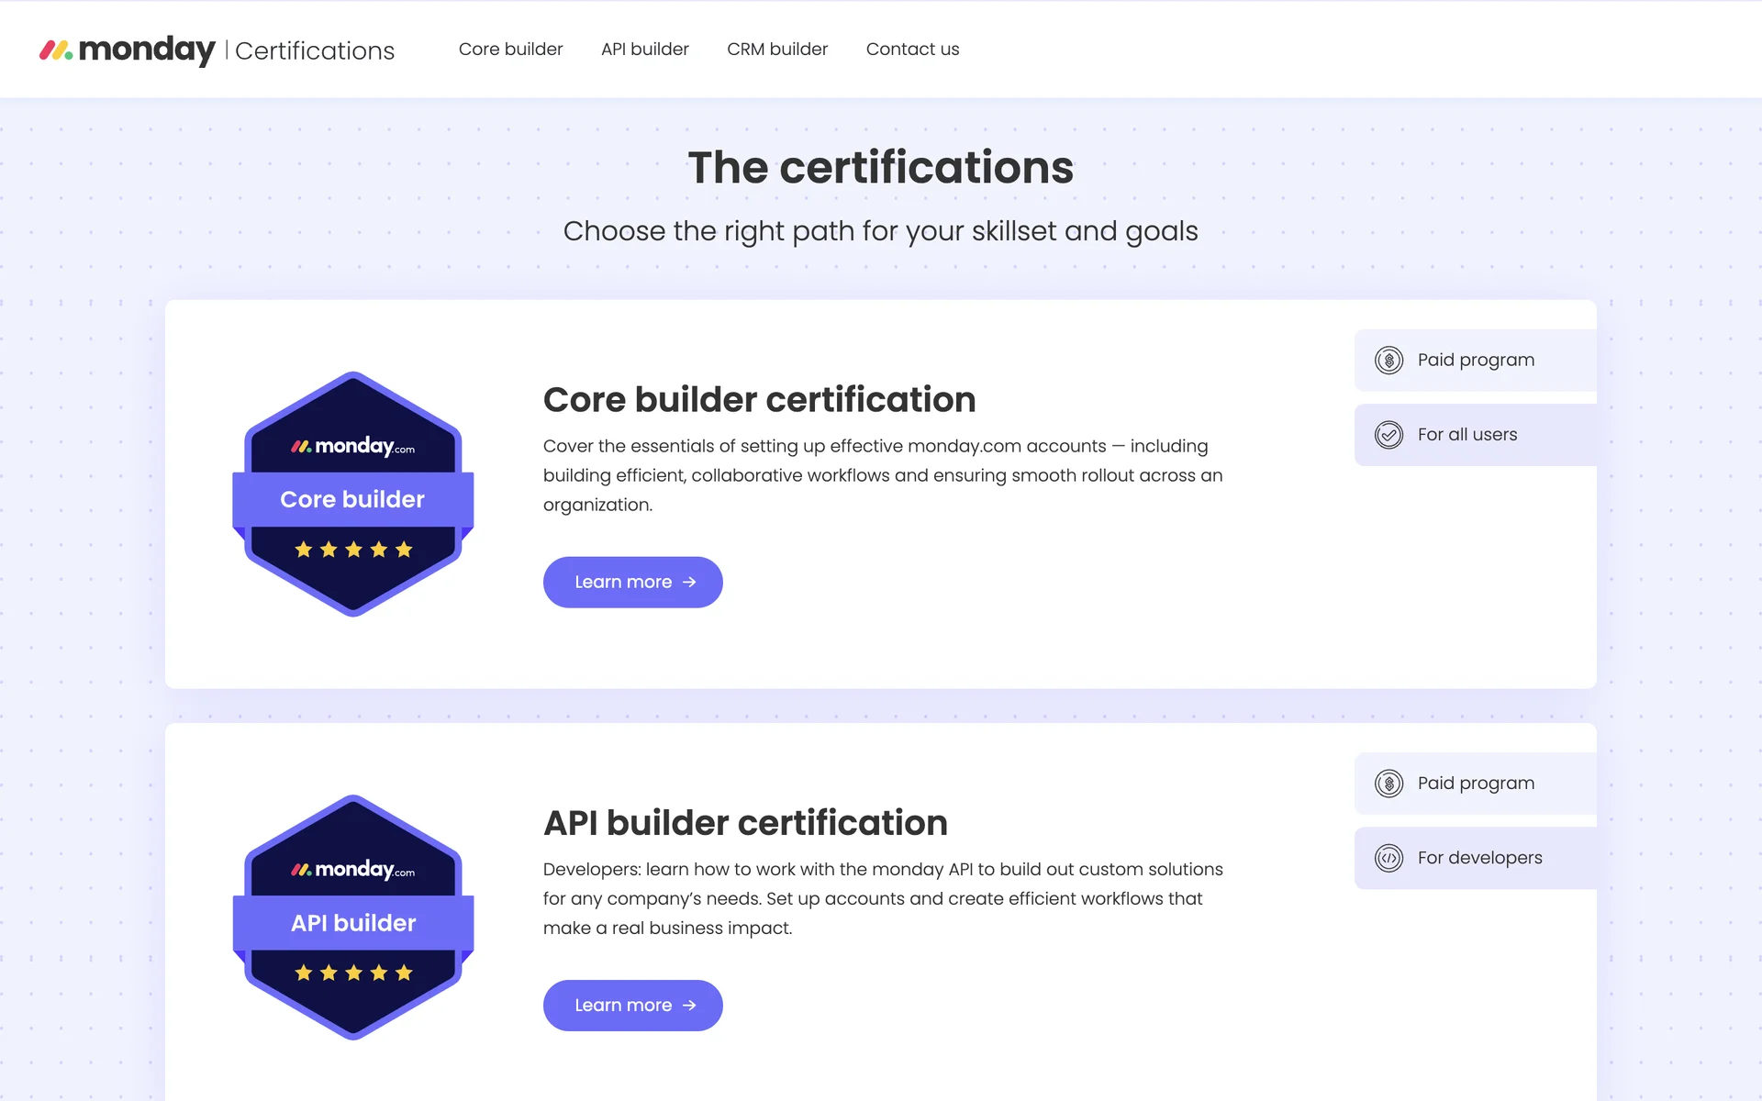The width and height of the screenshot is (1762, 1101).
Task: Click the checkmark icon beside For all users
Action: coord(1388,434)
